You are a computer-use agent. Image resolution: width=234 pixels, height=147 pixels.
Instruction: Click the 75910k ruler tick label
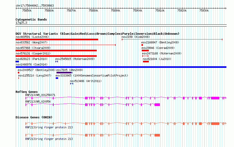[160, 11]
